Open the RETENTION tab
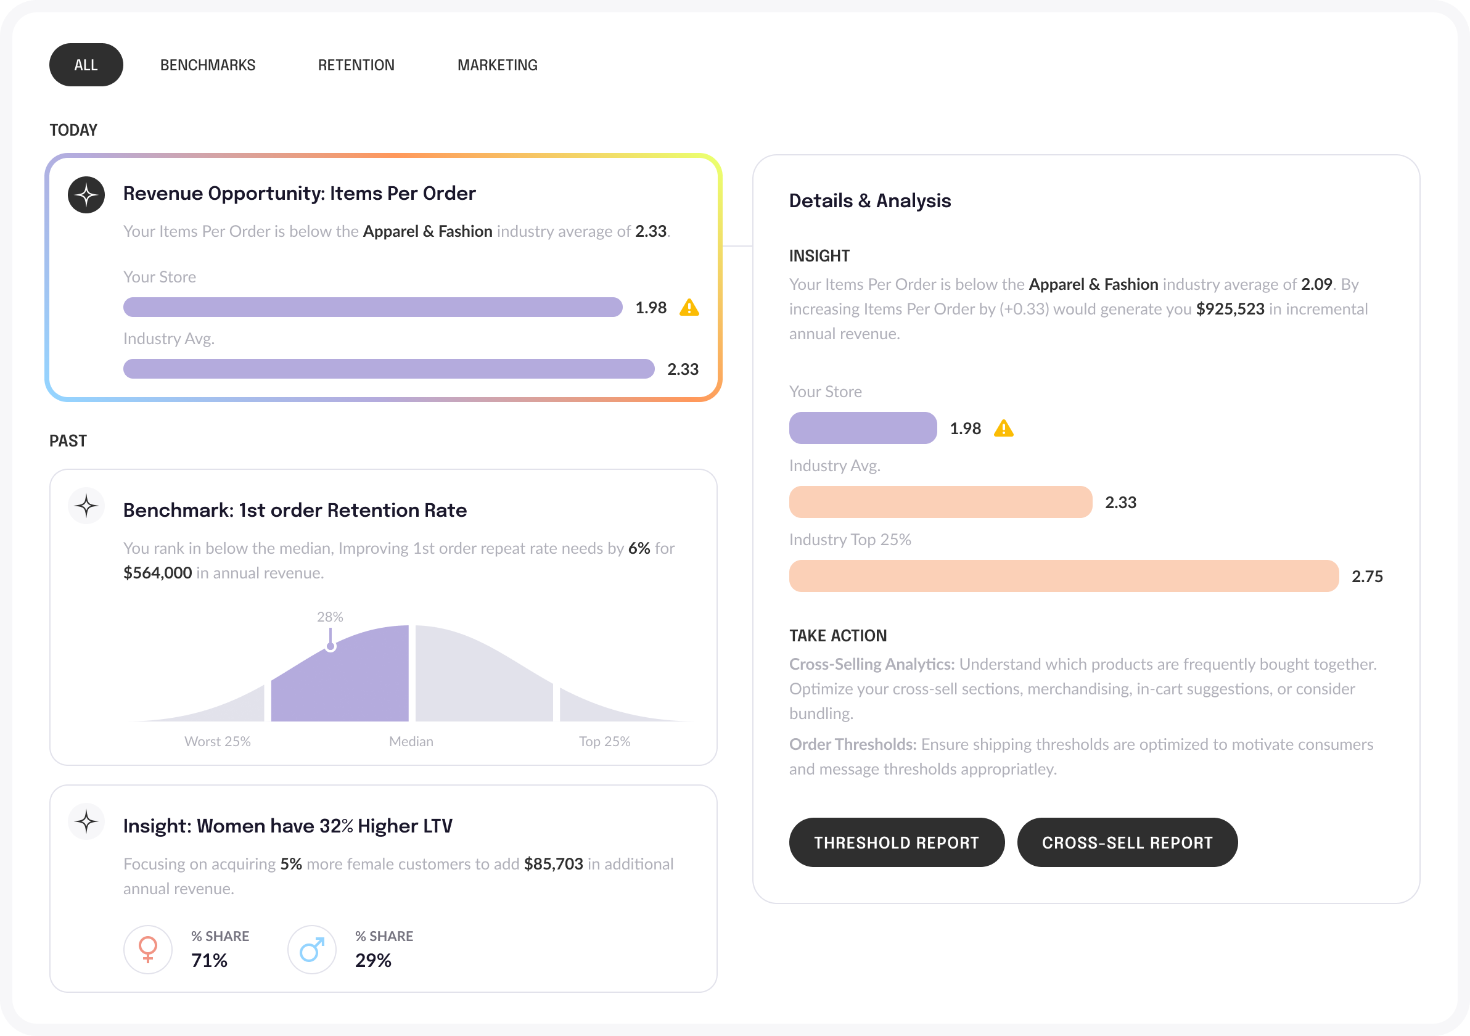 click(x=356, y=65)
